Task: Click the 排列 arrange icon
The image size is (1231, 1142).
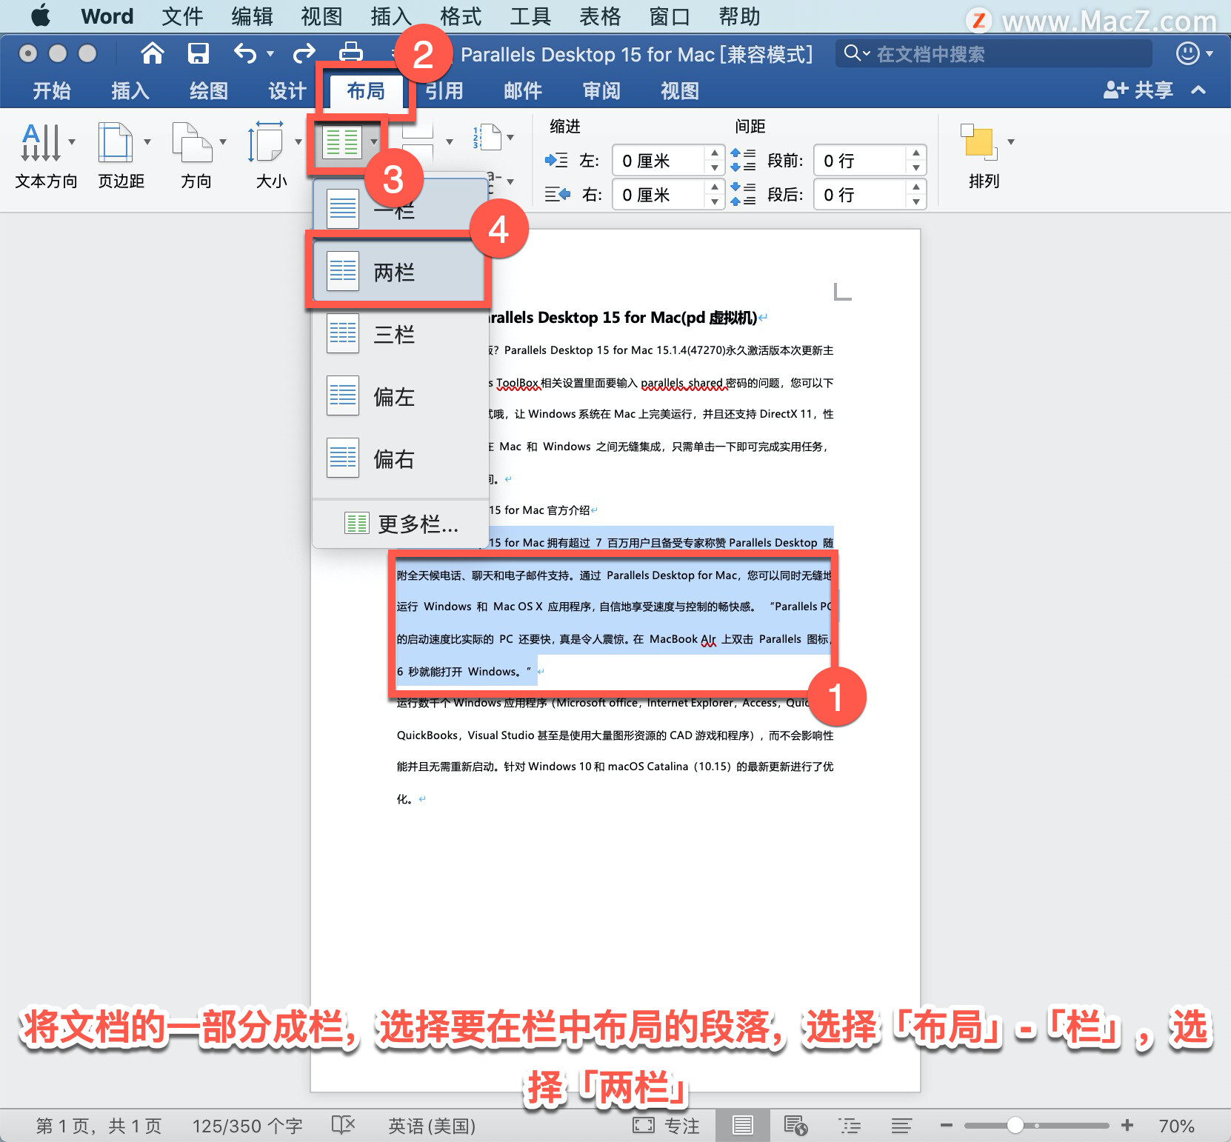Action: pos(979,142)
